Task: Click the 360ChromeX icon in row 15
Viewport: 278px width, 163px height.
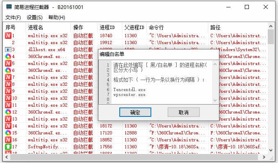Action: tap(8, 133)
